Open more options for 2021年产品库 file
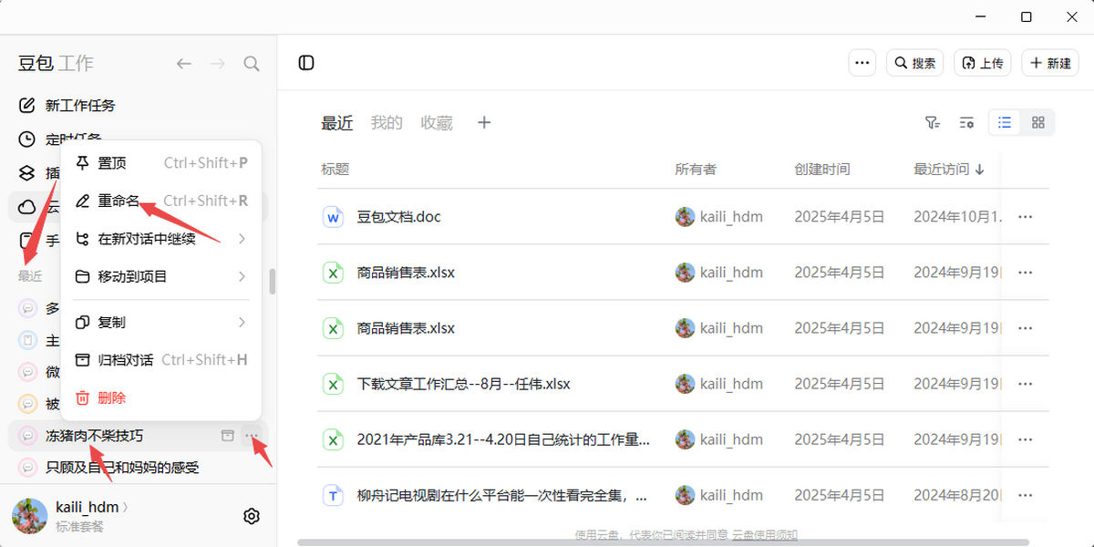 [1026, 440]
